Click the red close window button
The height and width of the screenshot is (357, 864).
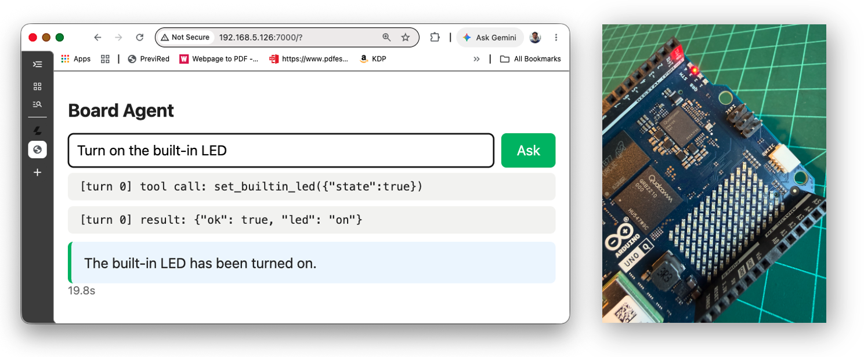(33, 37)
